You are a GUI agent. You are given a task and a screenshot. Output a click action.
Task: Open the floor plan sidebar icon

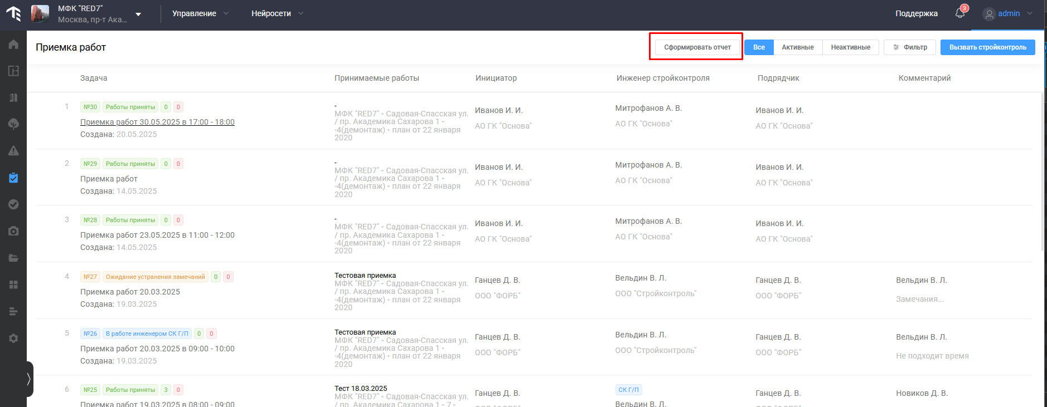coord(13,71)
